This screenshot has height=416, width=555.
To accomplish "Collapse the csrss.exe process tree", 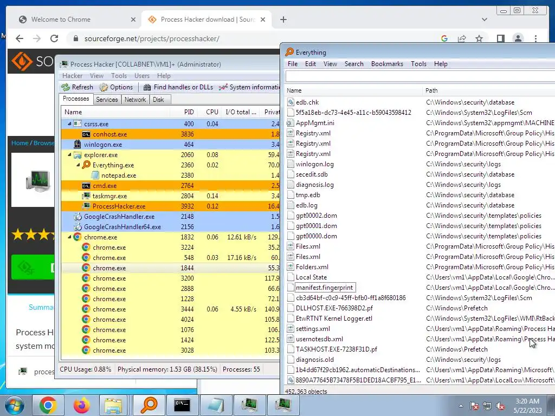I will coord(69,124).
